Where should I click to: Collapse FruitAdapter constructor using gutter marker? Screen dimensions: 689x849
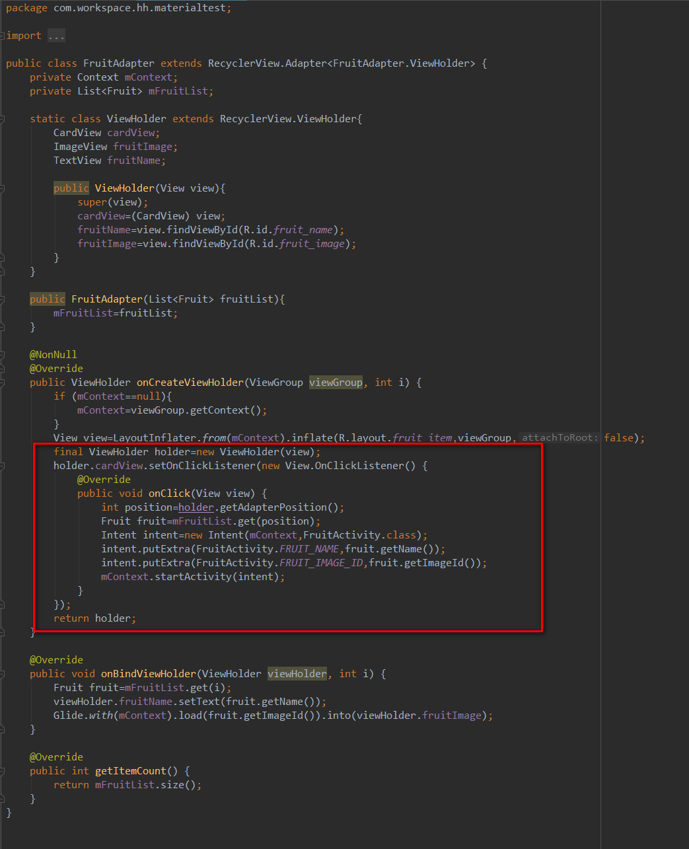3,299
